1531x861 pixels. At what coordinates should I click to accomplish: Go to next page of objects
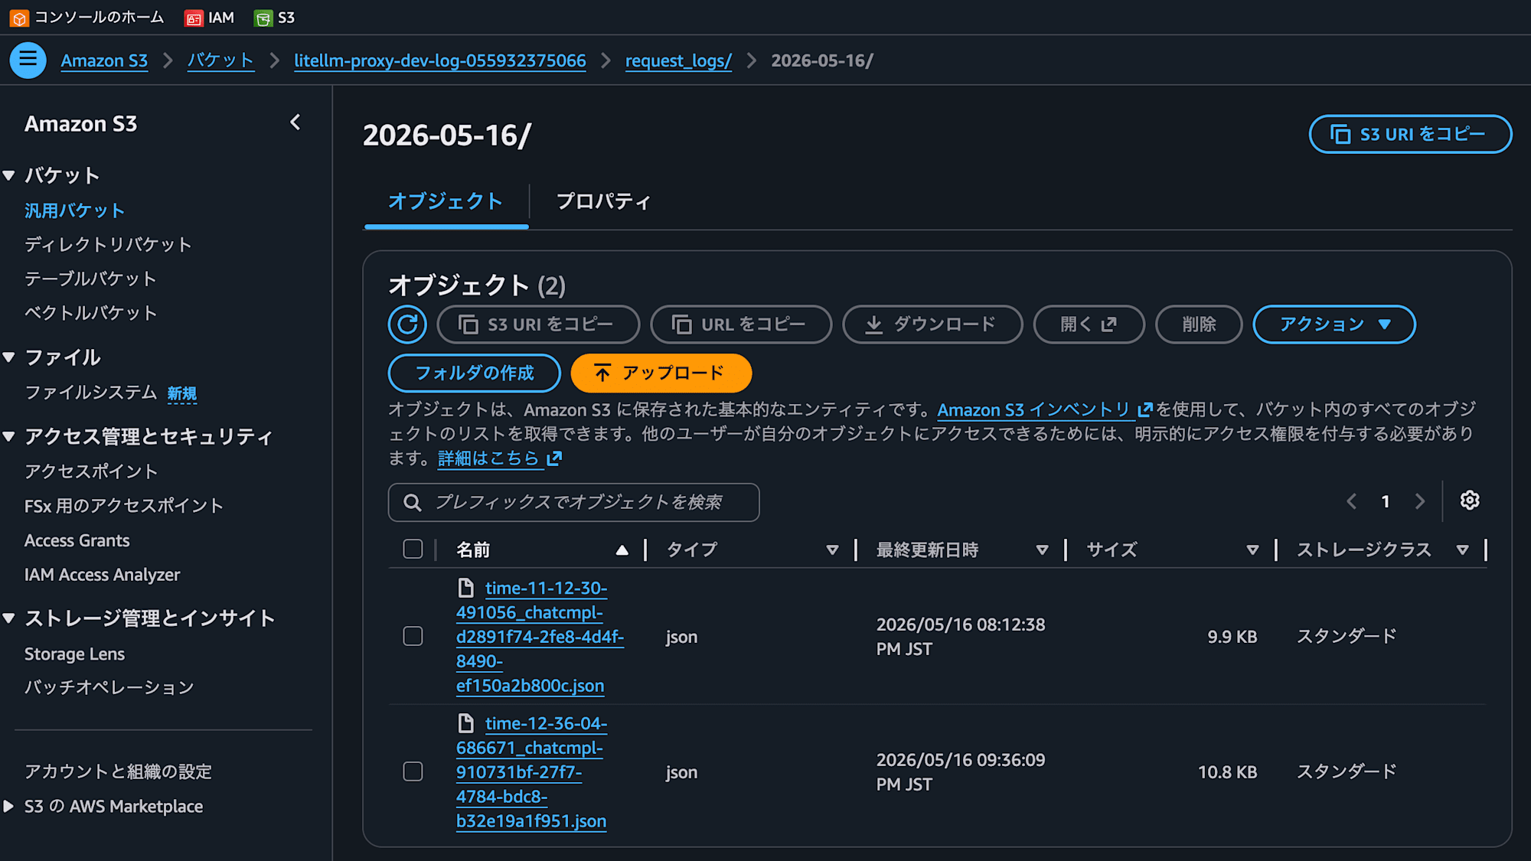(x=1420, y=501)
